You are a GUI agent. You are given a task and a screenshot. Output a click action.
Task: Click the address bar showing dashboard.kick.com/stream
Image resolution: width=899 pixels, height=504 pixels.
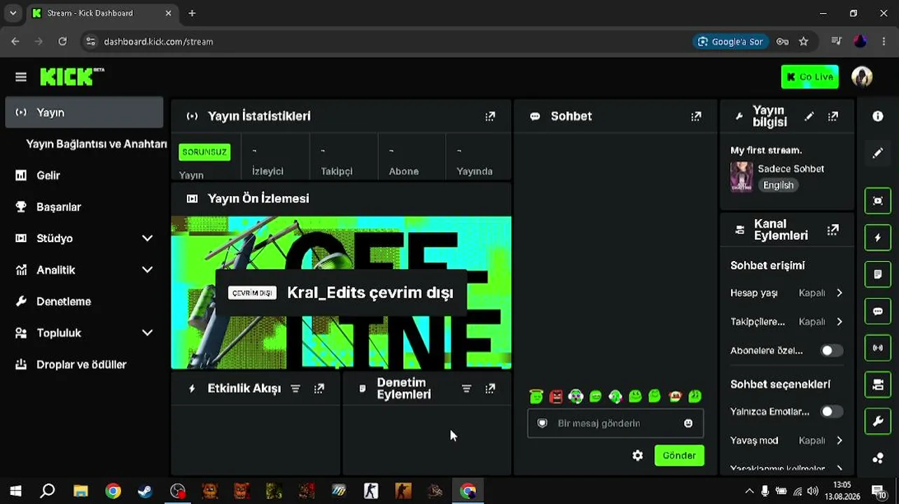(x=158, y=41)
